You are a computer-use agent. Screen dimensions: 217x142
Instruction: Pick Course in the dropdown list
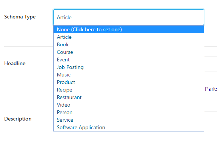coord(129,52)
